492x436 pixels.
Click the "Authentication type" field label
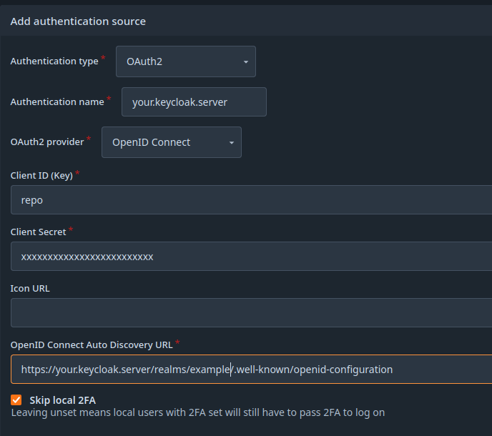(54, 61)
